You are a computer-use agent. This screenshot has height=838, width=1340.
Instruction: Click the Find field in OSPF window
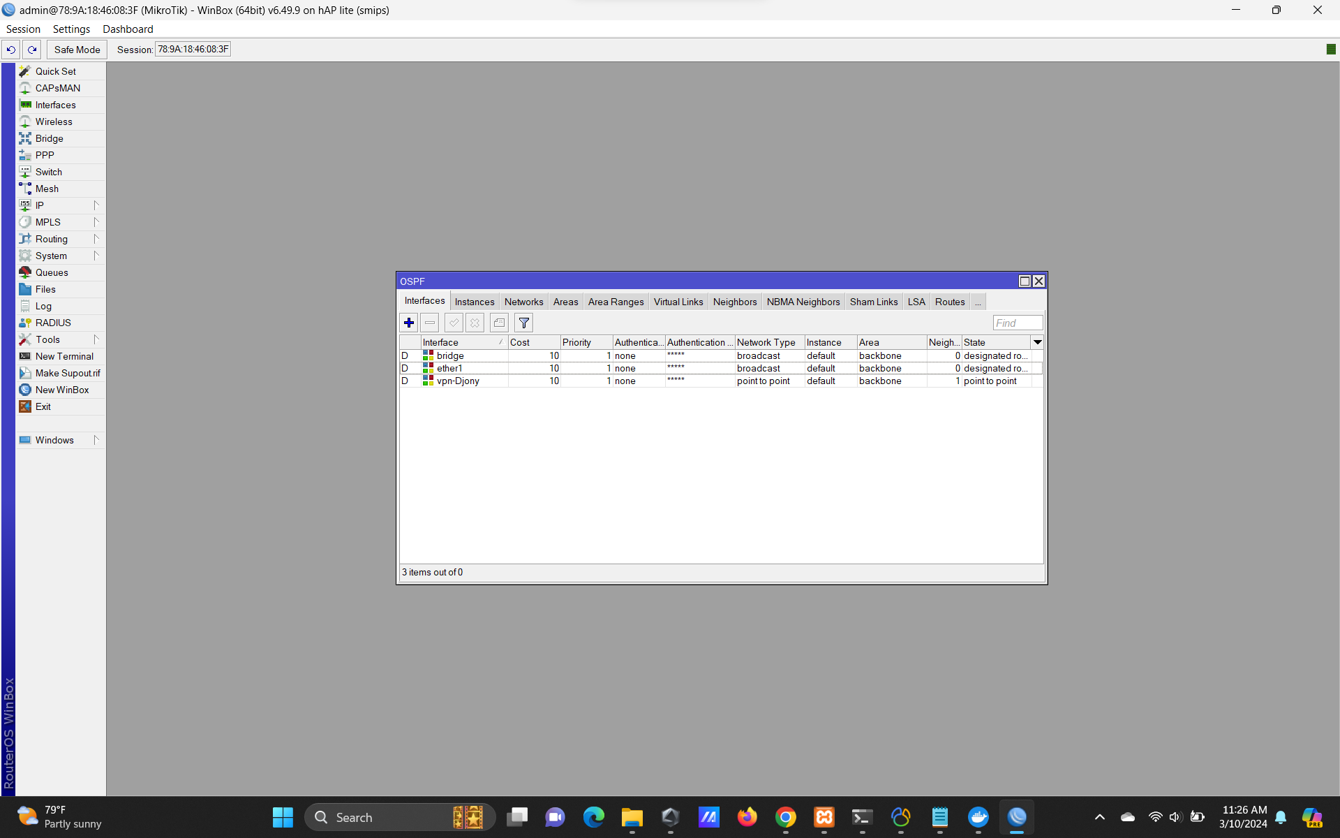(x=1018, y=323)
